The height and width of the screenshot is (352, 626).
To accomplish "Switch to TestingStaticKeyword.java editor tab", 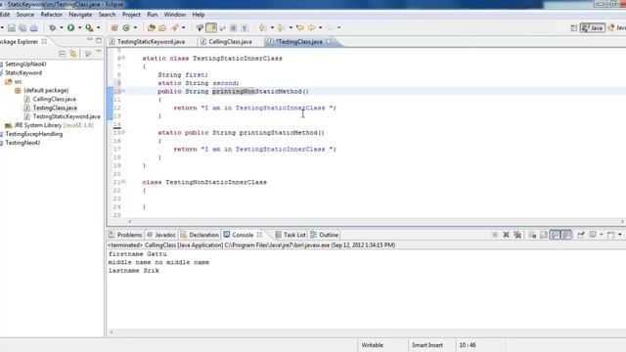I will coord(148,41).
